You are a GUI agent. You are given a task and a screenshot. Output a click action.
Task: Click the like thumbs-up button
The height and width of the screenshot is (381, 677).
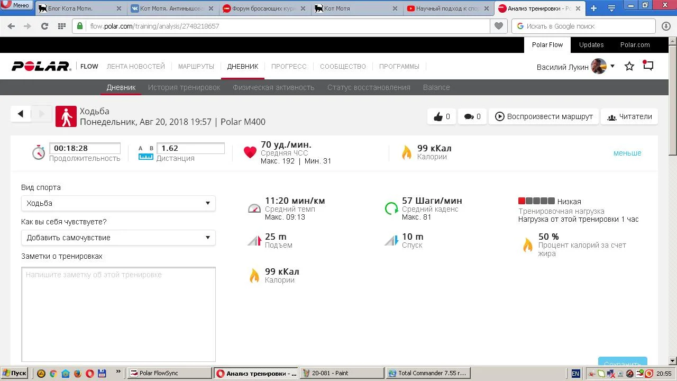(442, 116)
